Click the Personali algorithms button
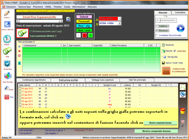The height and width of the screenshot is (140, 189). [x=84, y=21]
